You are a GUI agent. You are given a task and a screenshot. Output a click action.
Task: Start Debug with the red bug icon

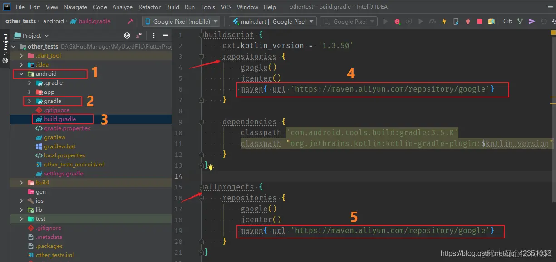click(x=397, y=21)
